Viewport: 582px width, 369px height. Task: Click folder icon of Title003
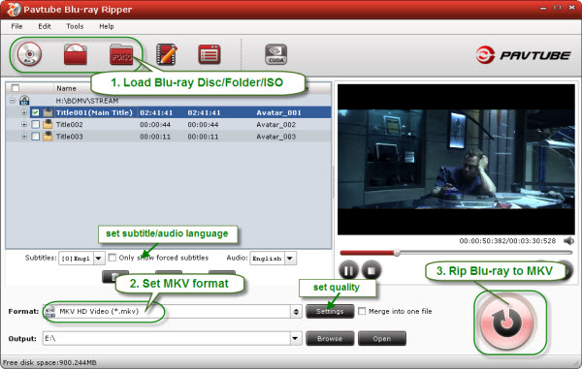pos(48,137)
